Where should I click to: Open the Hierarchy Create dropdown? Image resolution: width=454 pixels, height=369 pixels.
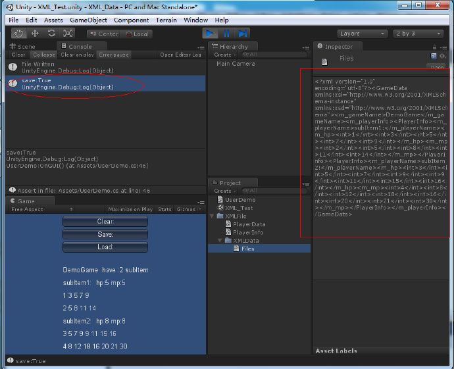[224, 55]
